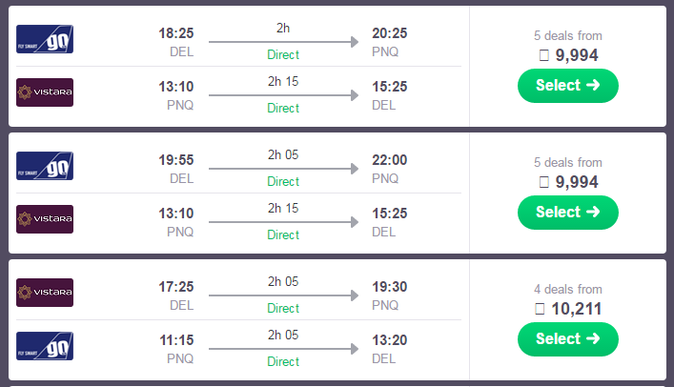Click the 18:25 departure time
Viewport: 674px width, 387px height.
click(x=176, y=33)
